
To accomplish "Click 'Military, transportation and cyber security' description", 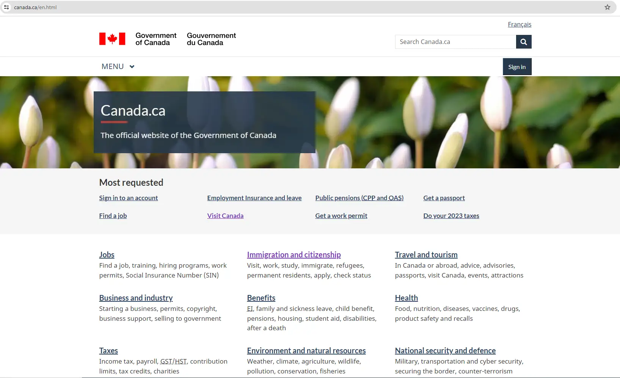I will click(x=459, y=366).
